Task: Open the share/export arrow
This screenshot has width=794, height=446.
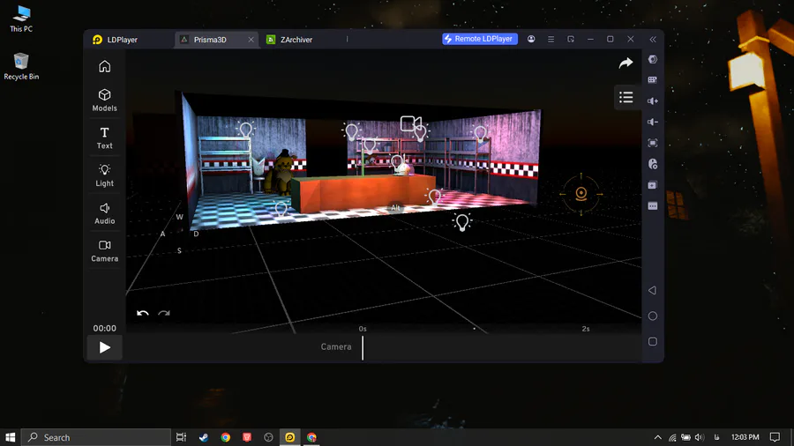Action: 625,63
